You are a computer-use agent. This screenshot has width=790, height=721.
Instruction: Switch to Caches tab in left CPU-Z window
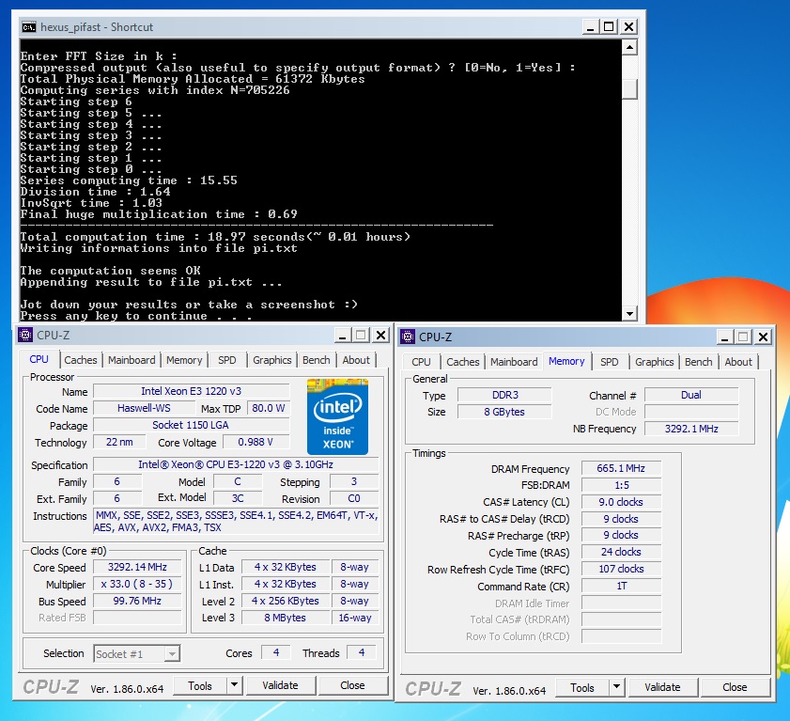pyautogui.click(x=81, y=360)
